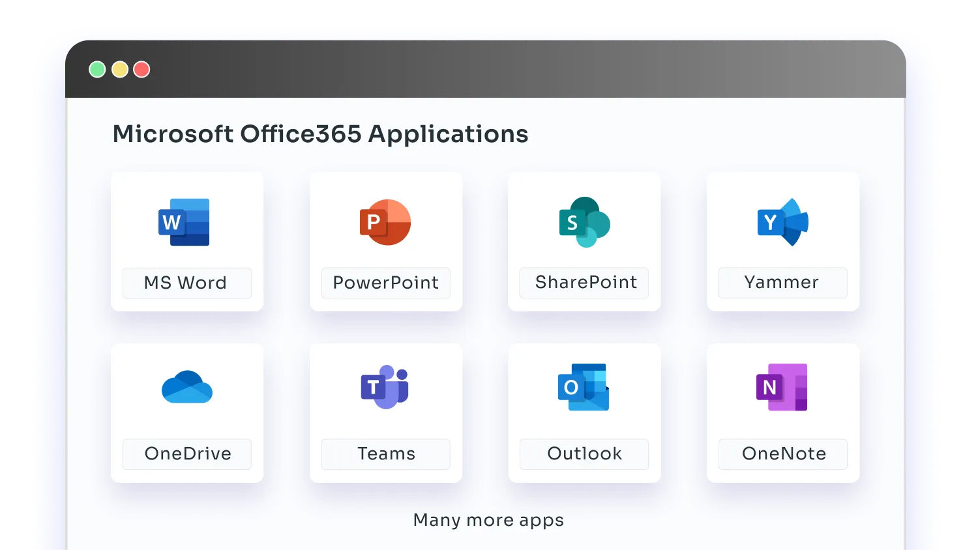The image size is (978, 550).
Task: Click the red window control dot
Action: 141,69
